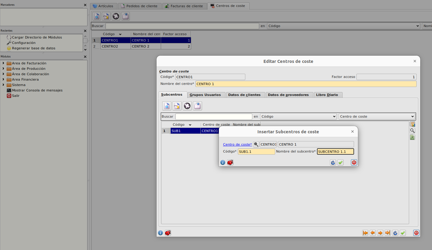Open the table filter icon beside the subcentros table
Viewport: 432px width, 250px height.
click(x=412, y=124)
